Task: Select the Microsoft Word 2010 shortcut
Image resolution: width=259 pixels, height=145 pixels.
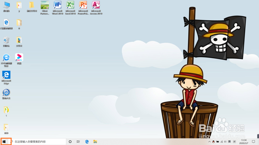Action: 57,8
